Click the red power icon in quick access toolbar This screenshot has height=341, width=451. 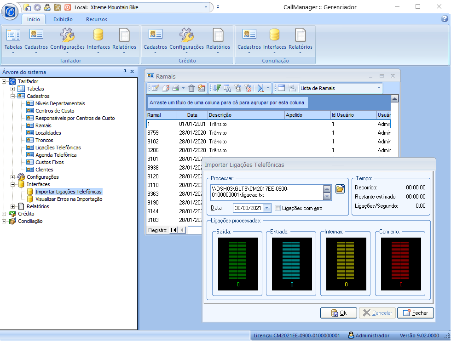tap(68, 7)
